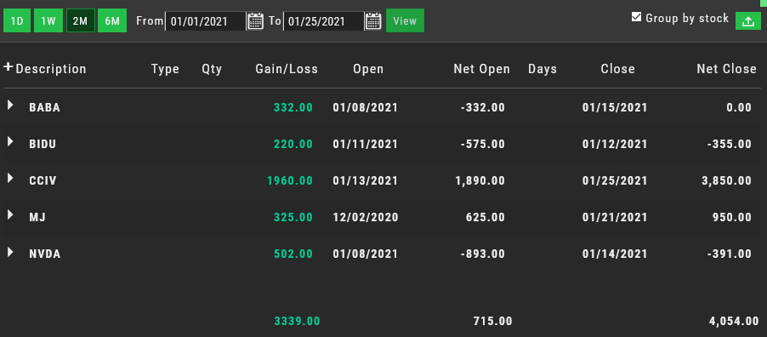Sort by the Gain/Loss column header

coord(287,69)
